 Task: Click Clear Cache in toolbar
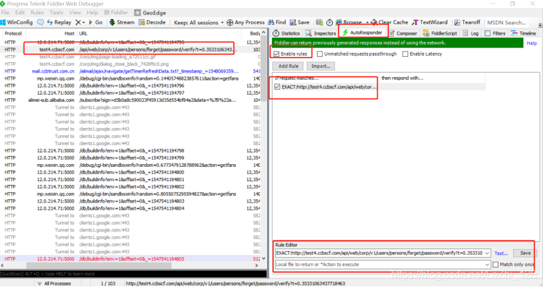tap(389, 22)
